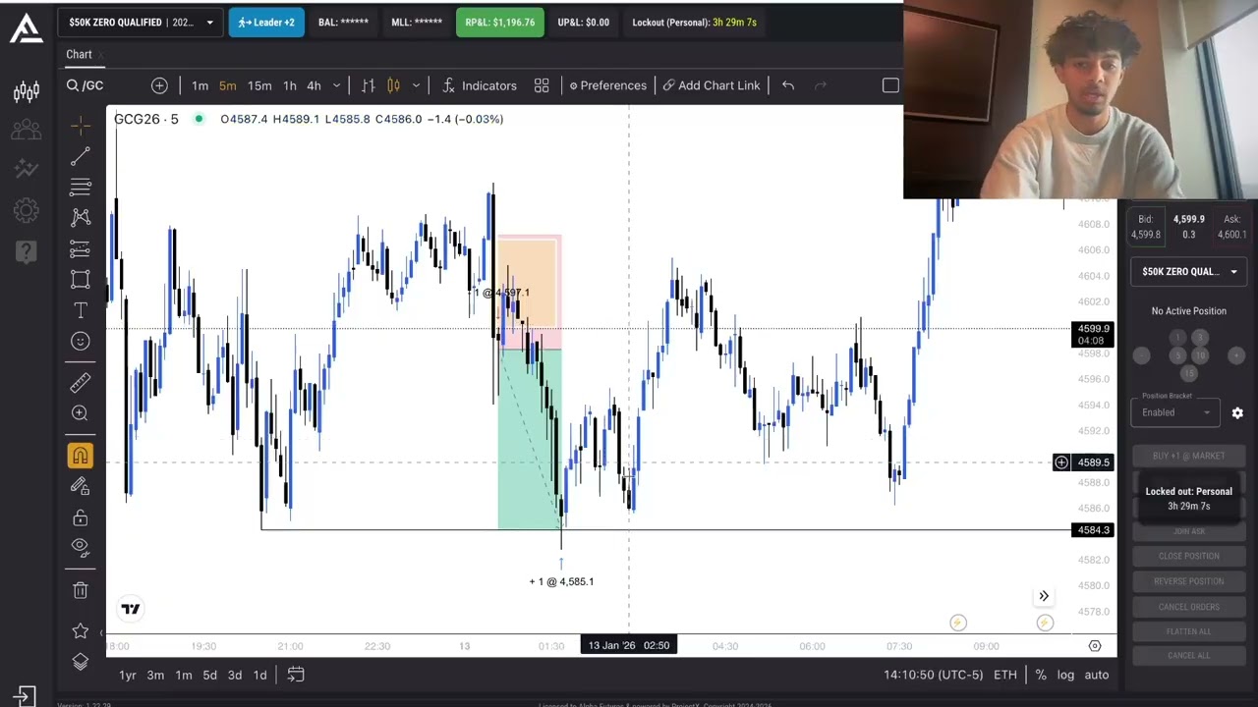Toggle hide all drawings eye icon
This screenshot has width=1258, height=707.
(x=81, y=547)
